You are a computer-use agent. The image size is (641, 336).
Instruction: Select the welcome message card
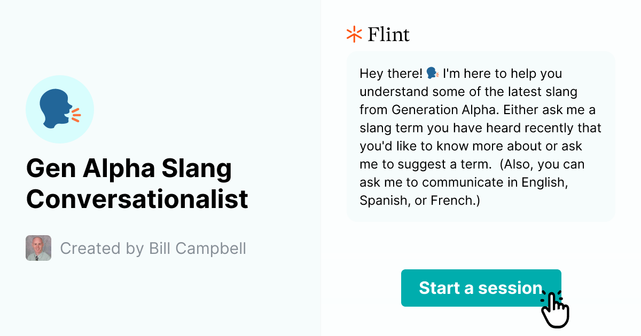tap(480, 137)
